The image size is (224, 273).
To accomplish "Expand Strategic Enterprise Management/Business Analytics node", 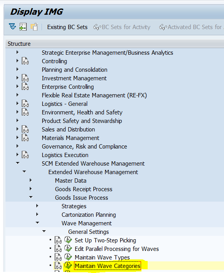I will point(17,52).
